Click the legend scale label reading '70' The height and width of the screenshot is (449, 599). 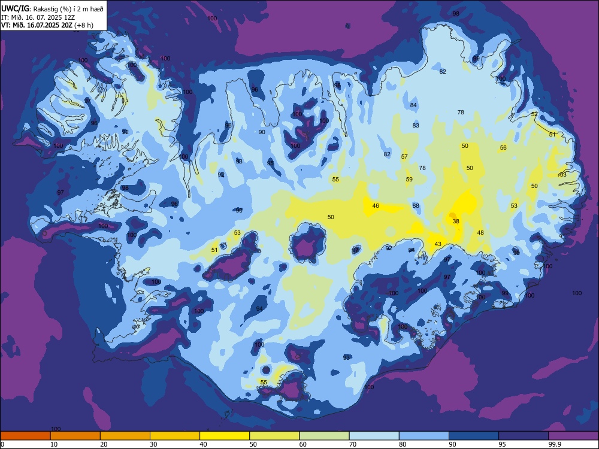point(353,444)
